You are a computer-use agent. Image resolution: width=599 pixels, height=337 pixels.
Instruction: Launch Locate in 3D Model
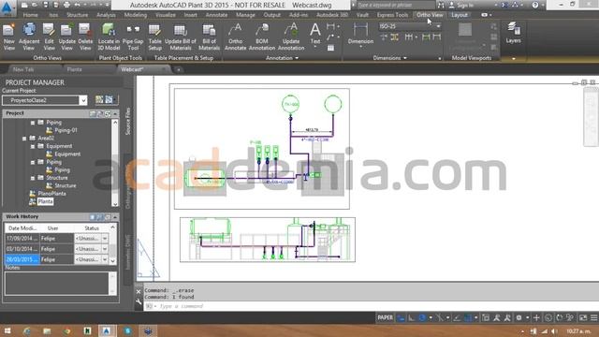click(x=109, y=37)
